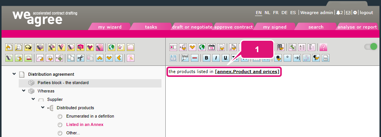Image resolution: width=381 pixels, height=137 pixels.
Task: Switch language to FR
Action: pyautogui.click(x=276, y=13)
